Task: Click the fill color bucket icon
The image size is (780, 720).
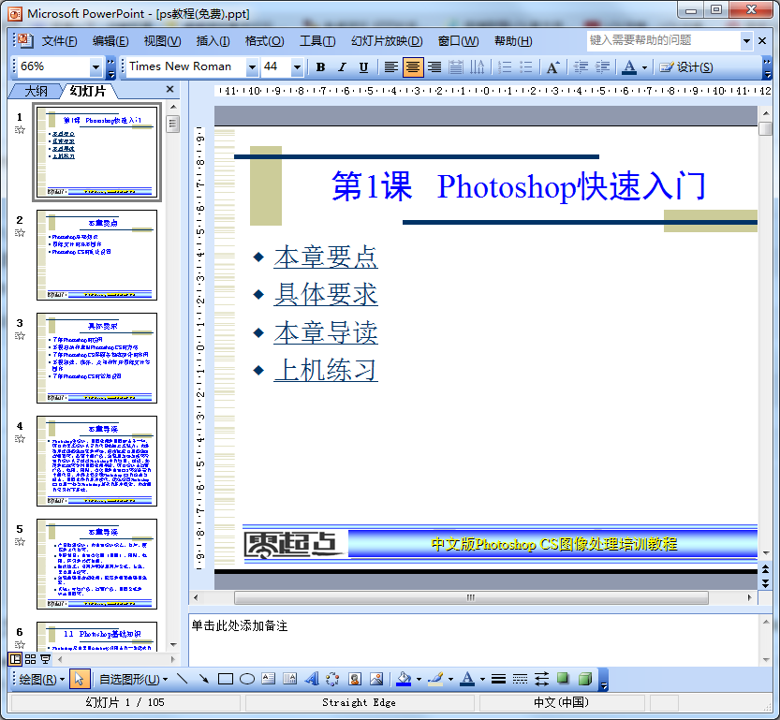Action: pos(404,679)
